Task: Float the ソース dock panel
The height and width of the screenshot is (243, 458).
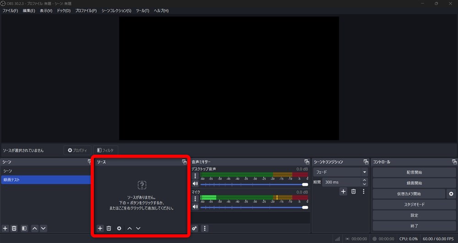Action: tap(184, 162)
